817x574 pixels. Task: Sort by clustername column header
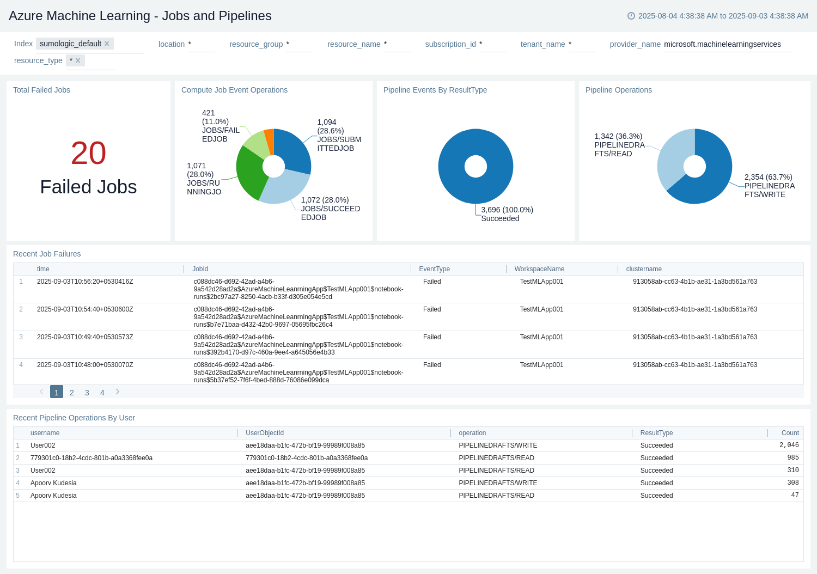[644, 269]
